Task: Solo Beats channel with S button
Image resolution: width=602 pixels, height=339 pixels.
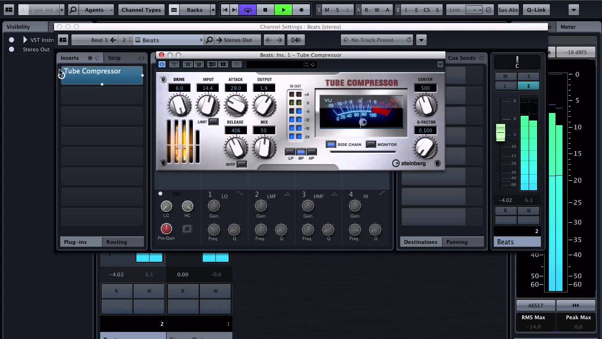Action: (x=529, y=76)
